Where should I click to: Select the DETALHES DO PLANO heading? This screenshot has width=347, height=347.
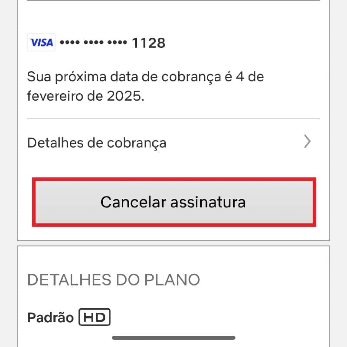(x=114, y=280)
